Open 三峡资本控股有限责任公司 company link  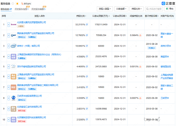coord(30,96)
